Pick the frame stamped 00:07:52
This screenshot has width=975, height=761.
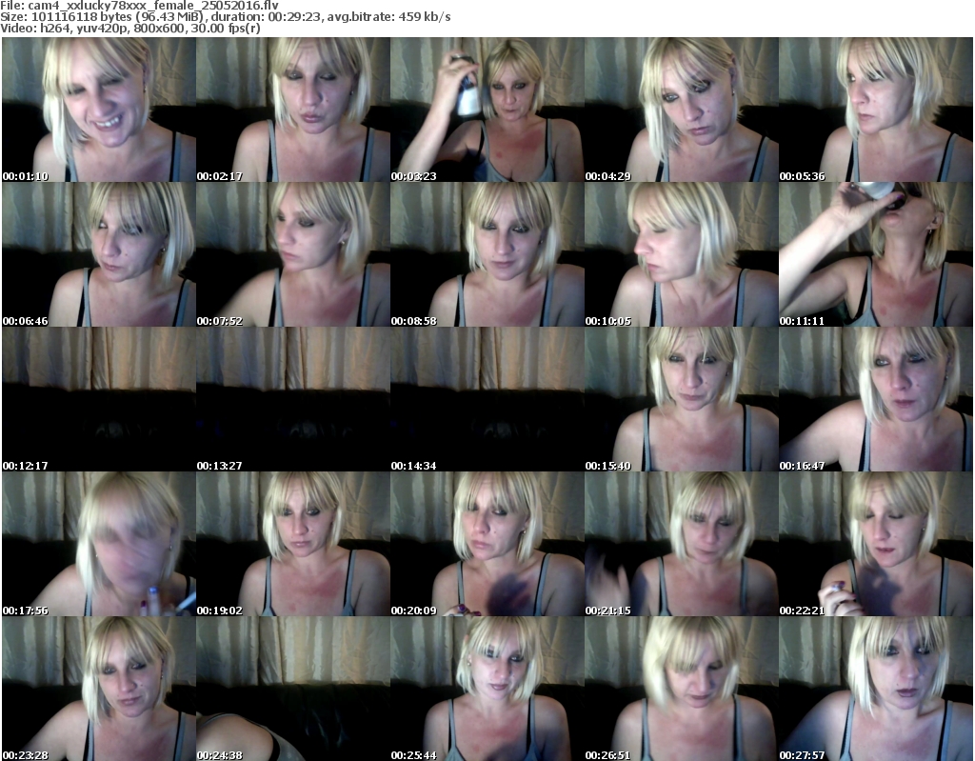(x=293, y=254)
